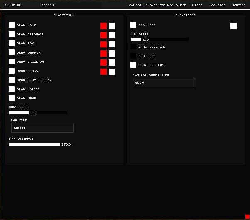
Task: Enable the Draw Sleepers checkbox
Action: [133, 47]
